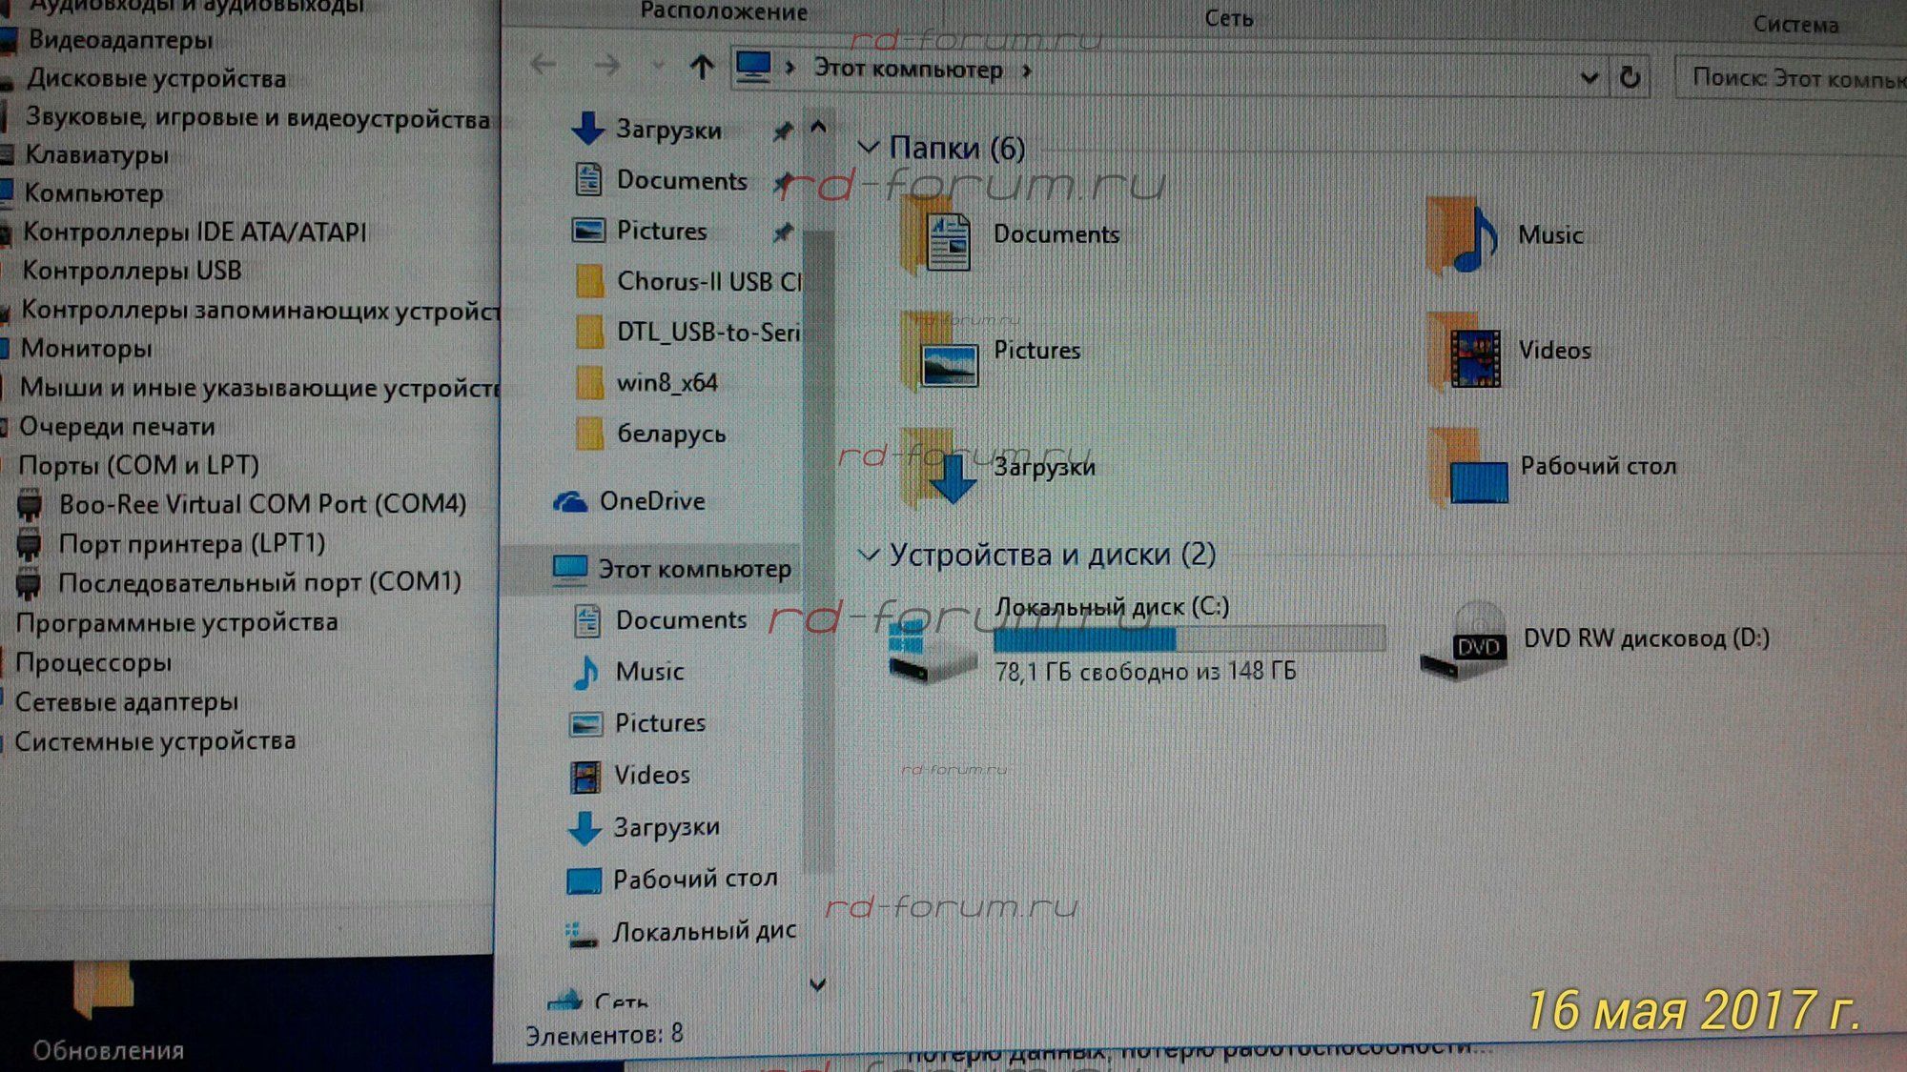Screen dimensions: 1907x1072
Task: Open the Рабочий стол folder icon in Folders
Action: click(x=1469, y=467)
